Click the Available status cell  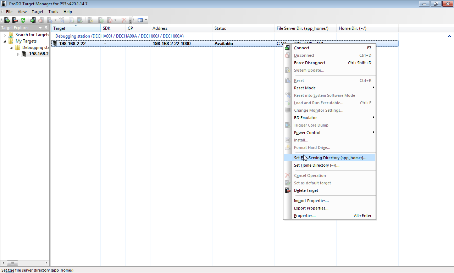tap(224, 44)
